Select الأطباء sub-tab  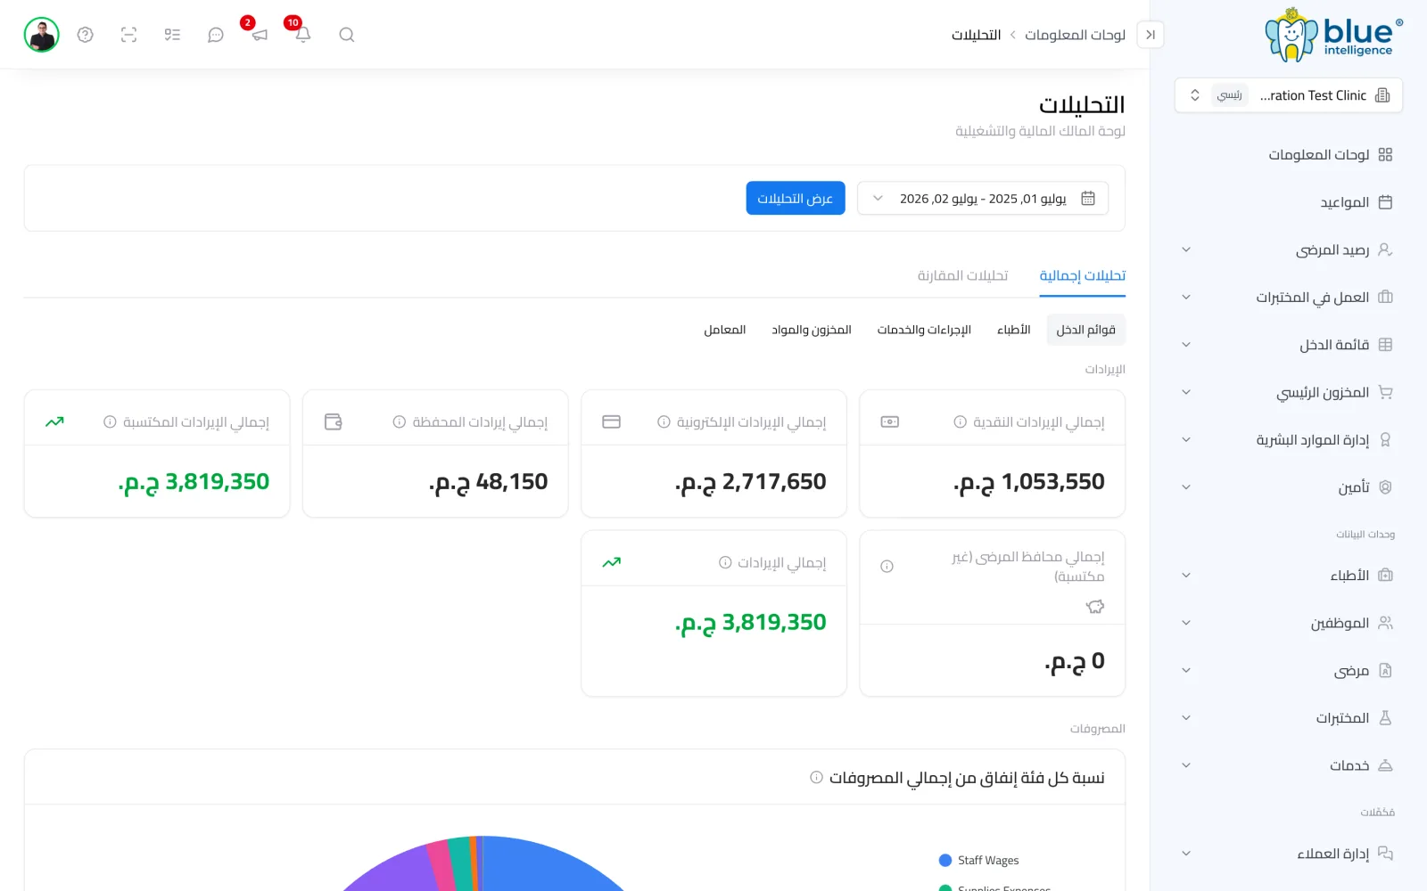point(1014,330)
